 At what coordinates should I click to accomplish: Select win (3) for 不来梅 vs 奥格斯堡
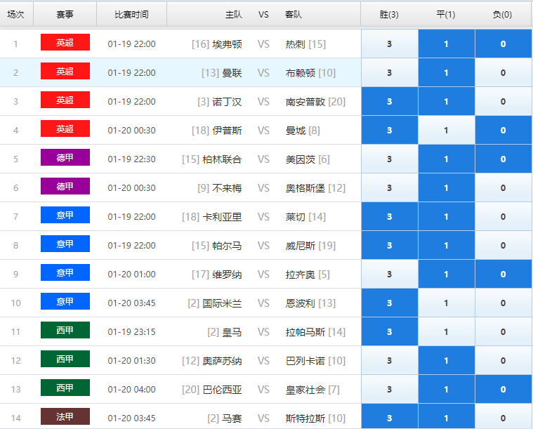tap(390, 187)
